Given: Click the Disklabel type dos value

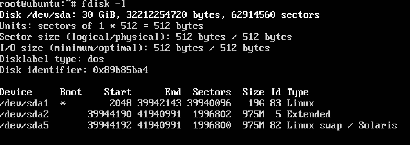Looking at the screenshot, I should tap(96, 59).
